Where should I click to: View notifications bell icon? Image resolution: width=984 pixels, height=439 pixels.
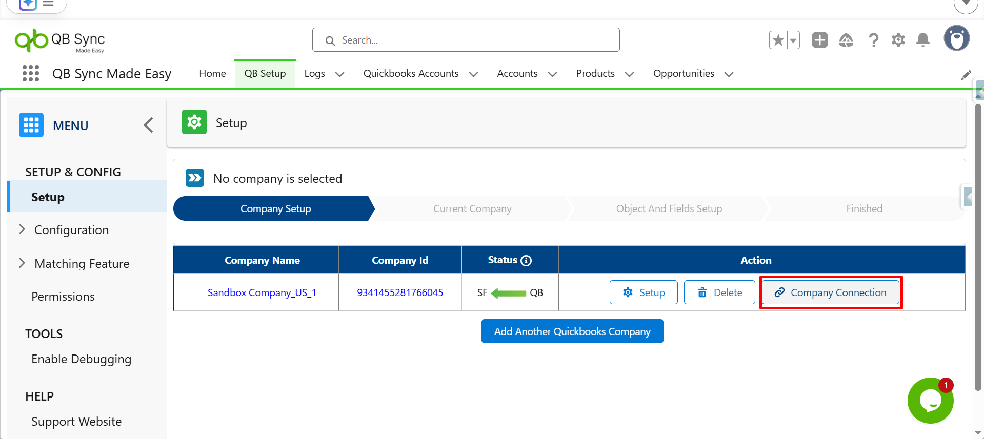922,40
